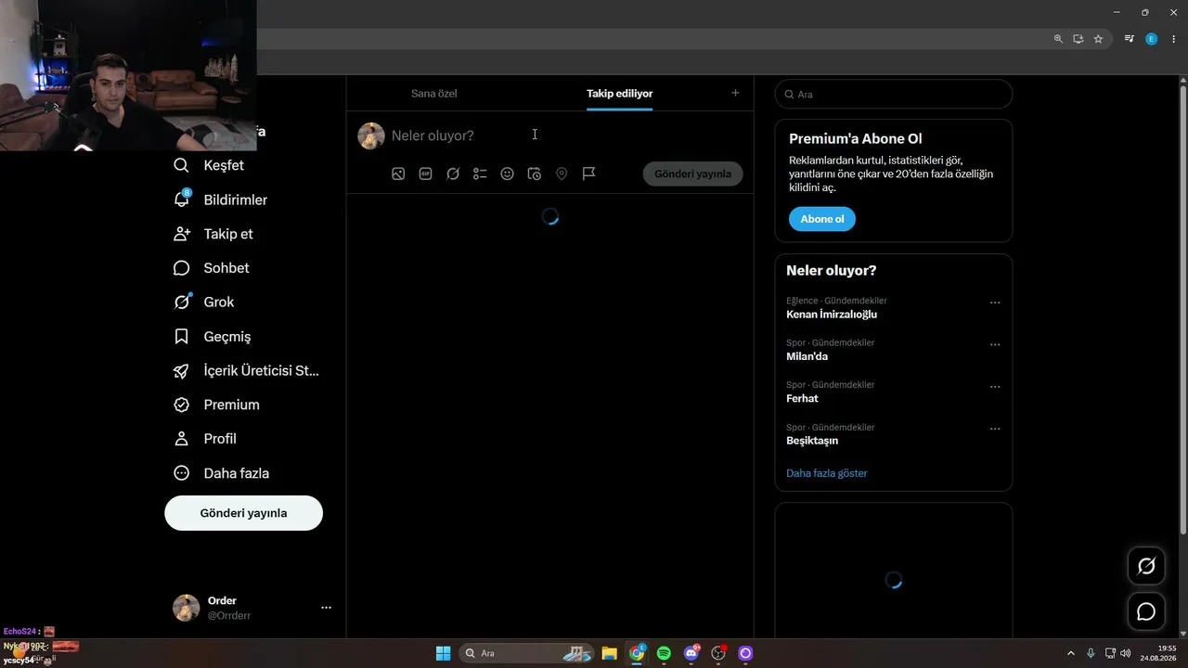Click the Daha fazla göster link
This screenshot has width=1188, height=668.
(x=827, y=473)
